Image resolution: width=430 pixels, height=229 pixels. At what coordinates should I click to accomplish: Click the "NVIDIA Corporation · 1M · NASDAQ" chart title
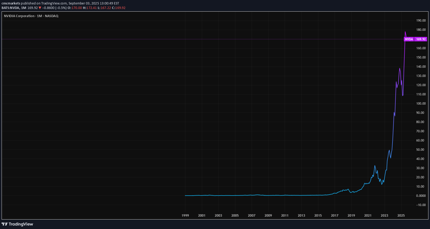coord(31,16)
